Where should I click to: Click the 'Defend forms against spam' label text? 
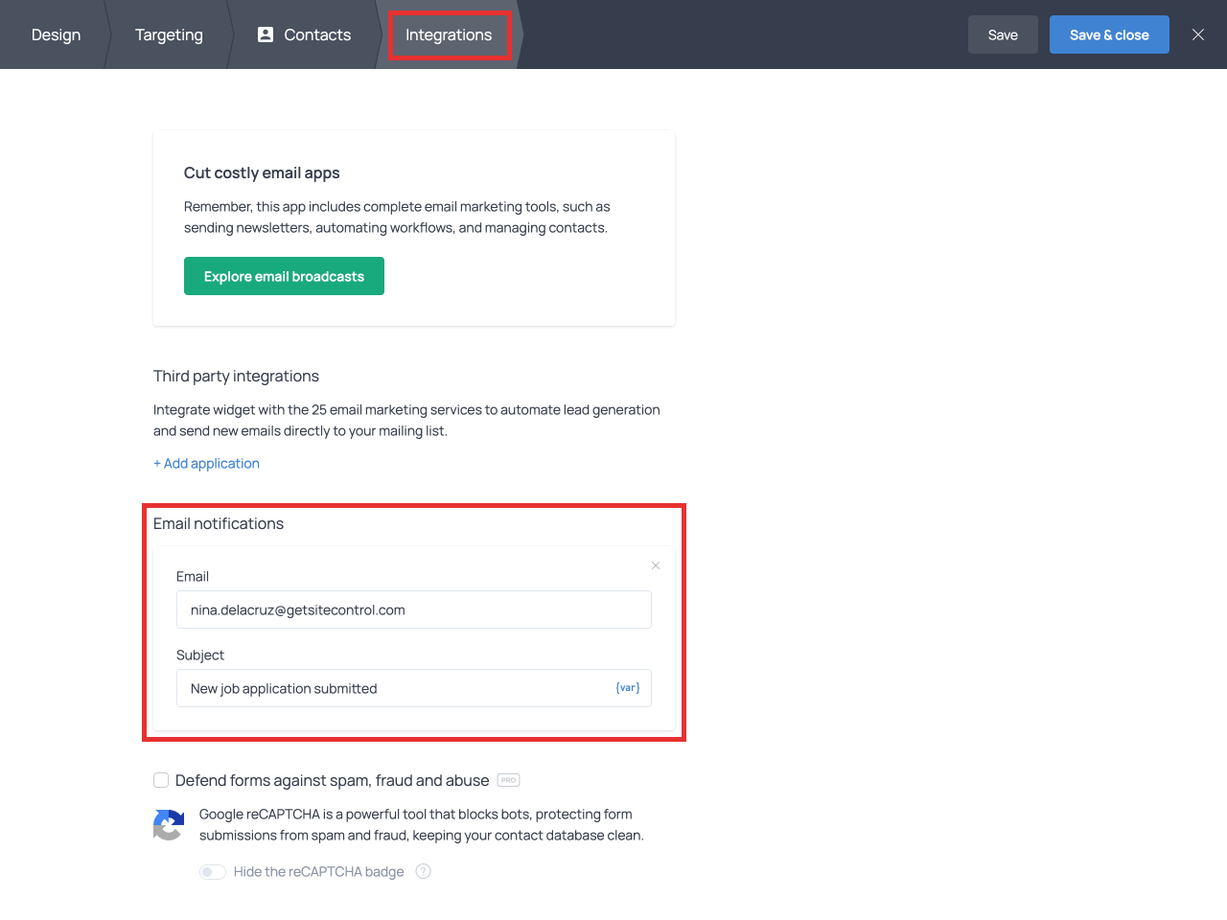(x=332, y=780)
